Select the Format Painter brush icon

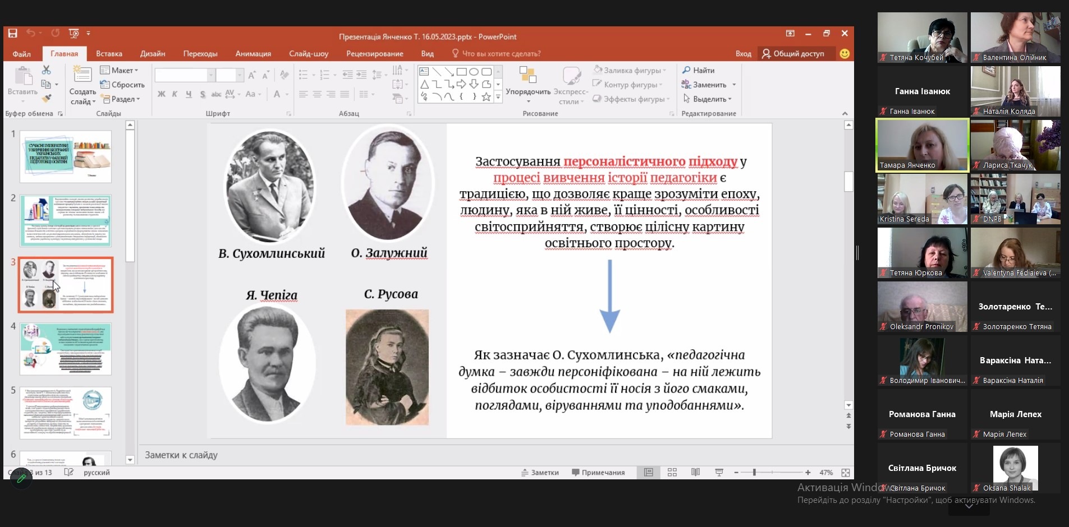click(x=47, y=99)
